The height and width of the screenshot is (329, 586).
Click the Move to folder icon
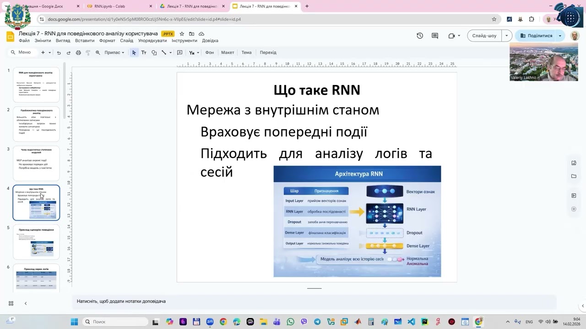191,34
